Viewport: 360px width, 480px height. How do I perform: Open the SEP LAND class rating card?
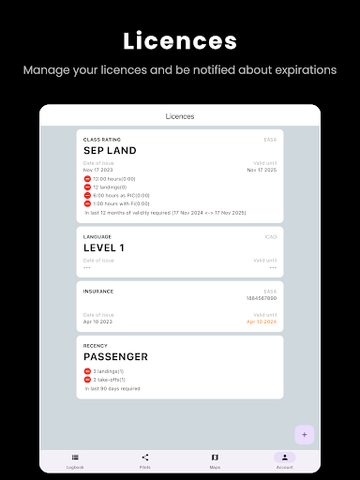180,176
